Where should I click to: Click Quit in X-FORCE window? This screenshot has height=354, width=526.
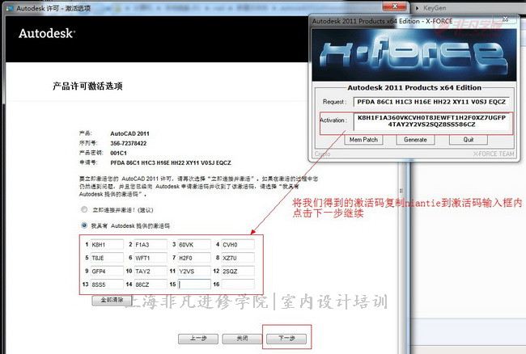click(469, 140)
